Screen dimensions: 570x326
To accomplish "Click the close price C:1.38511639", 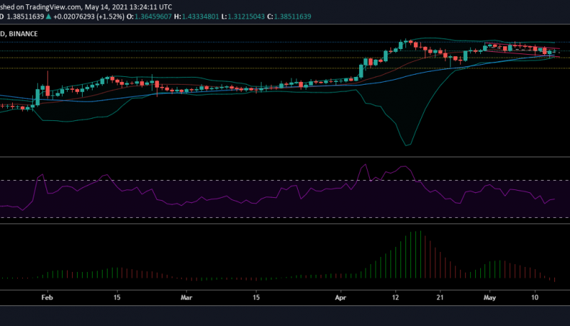I will point(289,16).
